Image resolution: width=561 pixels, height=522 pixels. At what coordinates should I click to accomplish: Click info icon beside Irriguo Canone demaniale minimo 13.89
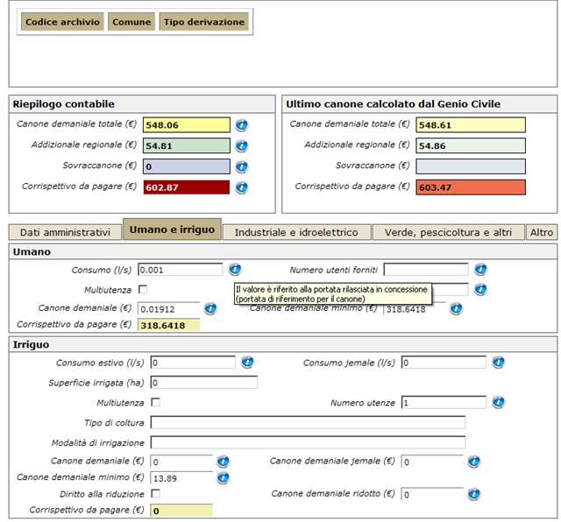pos(223,477)
